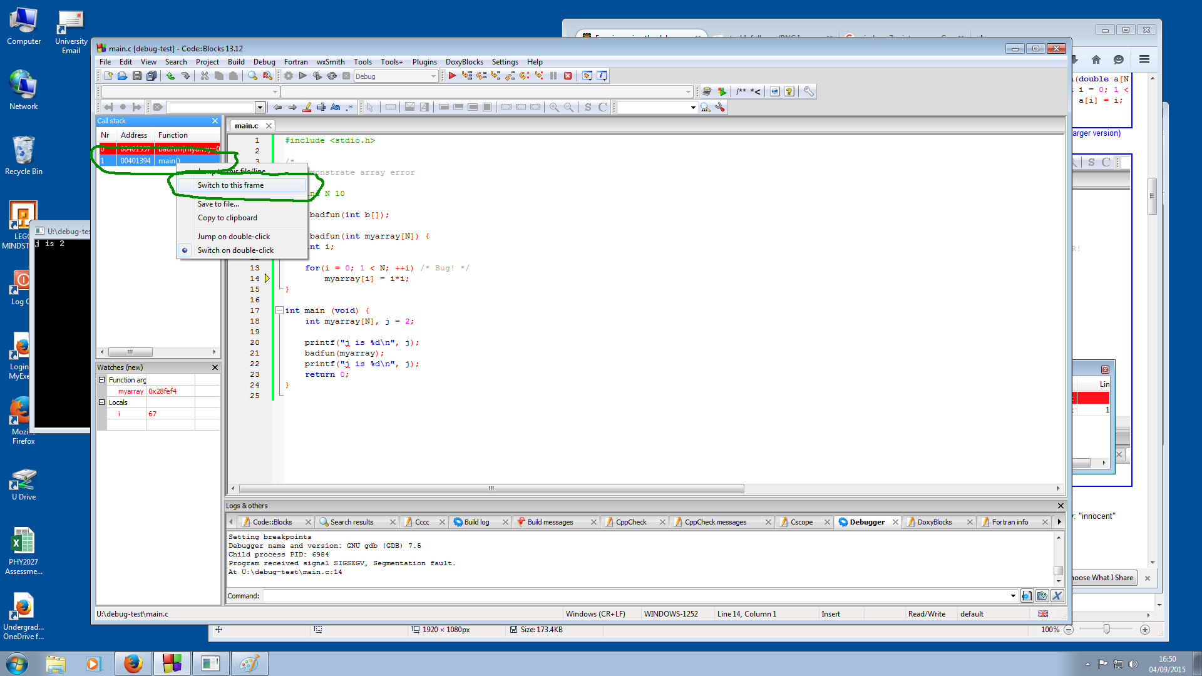Click the Build gear icon

coord(289,76)
